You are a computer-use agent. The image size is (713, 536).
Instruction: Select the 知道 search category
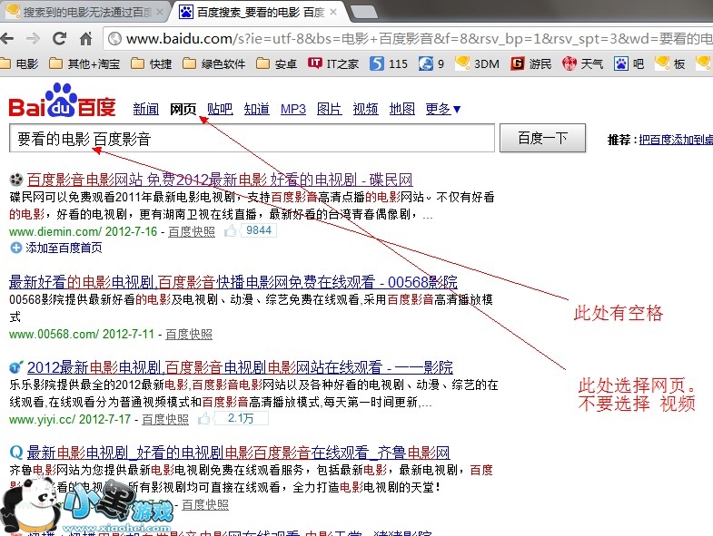pyautogui.click(x=256, y=109)
